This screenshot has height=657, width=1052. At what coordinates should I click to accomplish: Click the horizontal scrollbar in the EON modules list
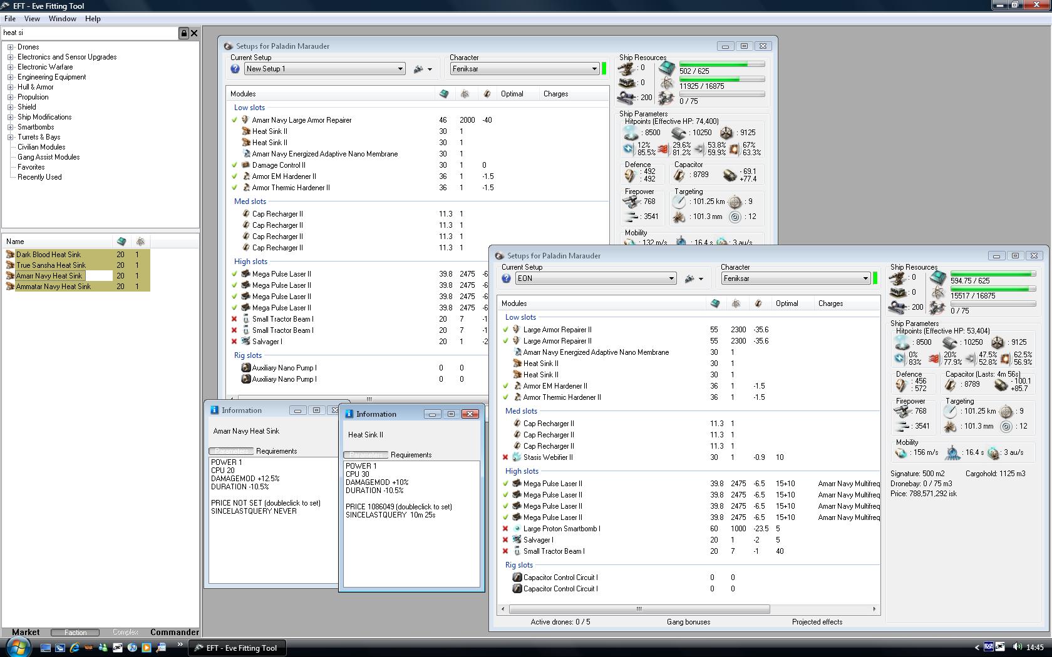tap(639, 609)
